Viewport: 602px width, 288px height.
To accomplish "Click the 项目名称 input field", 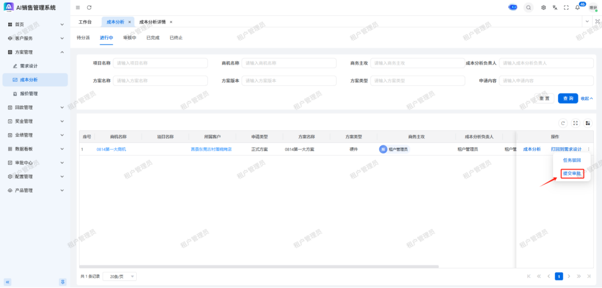I will (x=160, y=63).
